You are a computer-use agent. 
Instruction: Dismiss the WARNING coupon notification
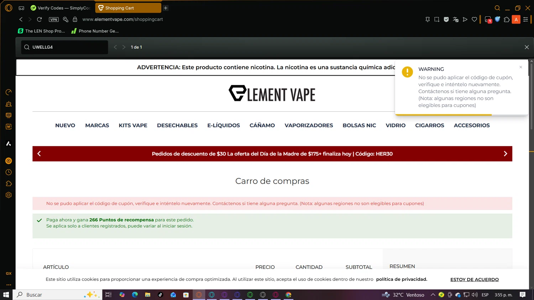(520, 67)
